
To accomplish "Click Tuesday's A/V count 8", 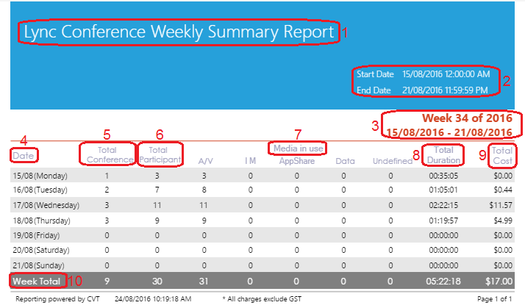I will pyautogui.click(x=204, y=190).
